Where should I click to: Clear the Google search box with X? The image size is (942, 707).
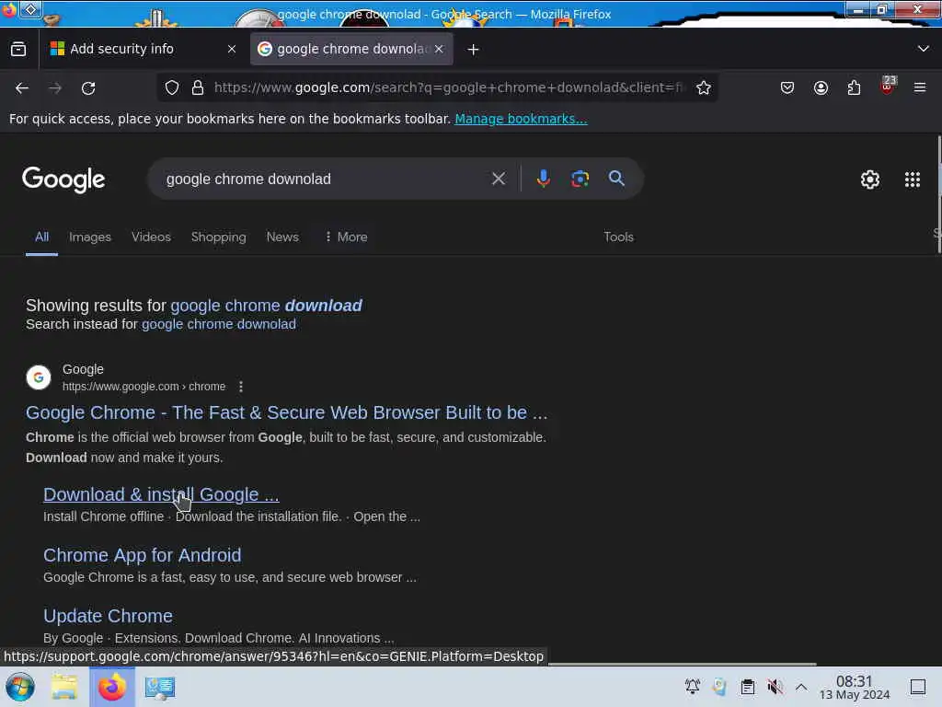point(498,179)
